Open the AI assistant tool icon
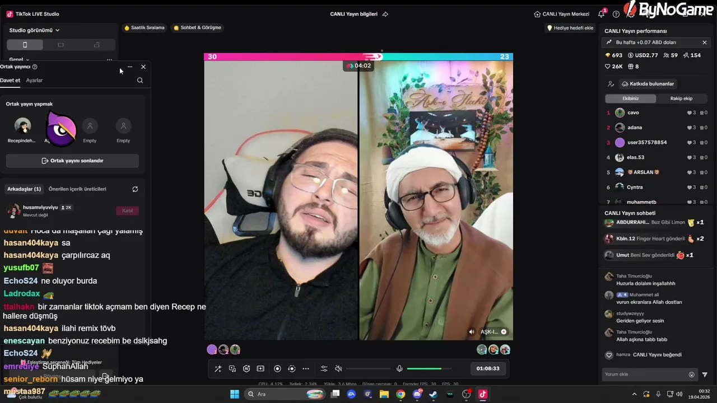Screen dimensions: 717x403 [246, 368]
